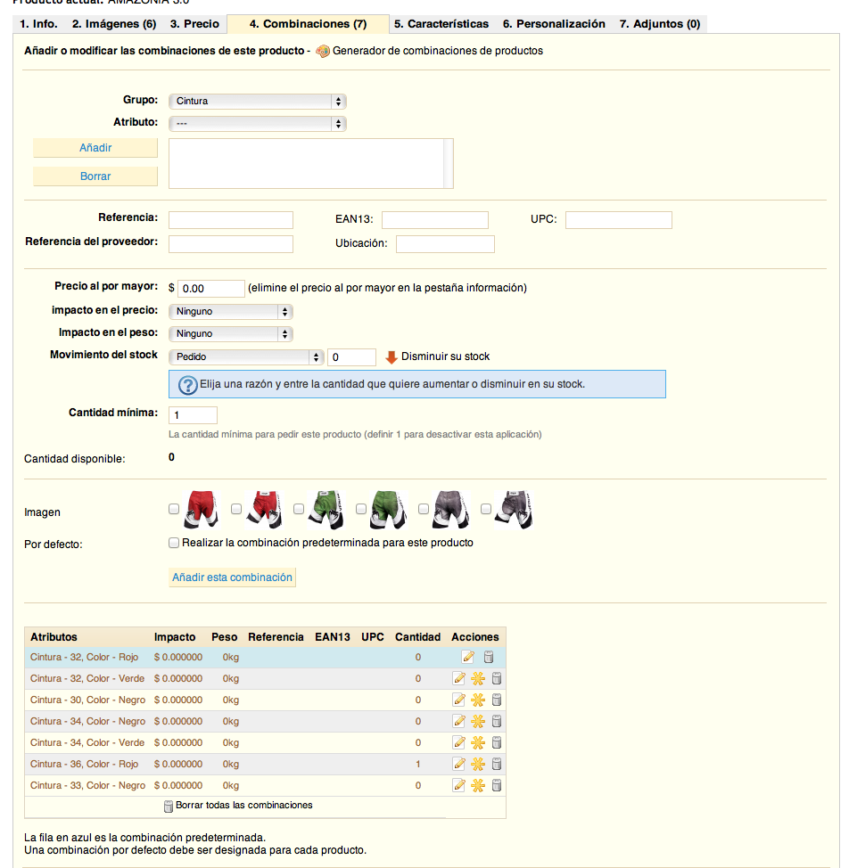
Task: Click the Añadir button
Action: (95, 148)
